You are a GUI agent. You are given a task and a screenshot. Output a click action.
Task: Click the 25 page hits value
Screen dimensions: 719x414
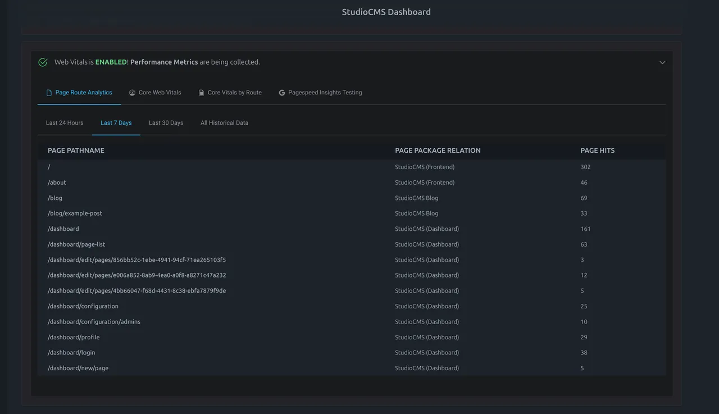click(584, 307)
